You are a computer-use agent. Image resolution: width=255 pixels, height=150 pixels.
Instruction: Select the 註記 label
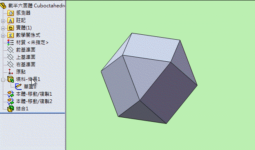21,20
